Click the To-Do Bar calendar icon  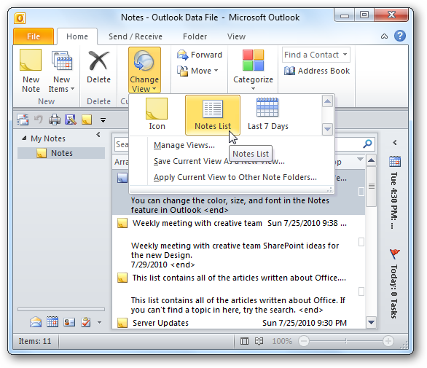395,161
